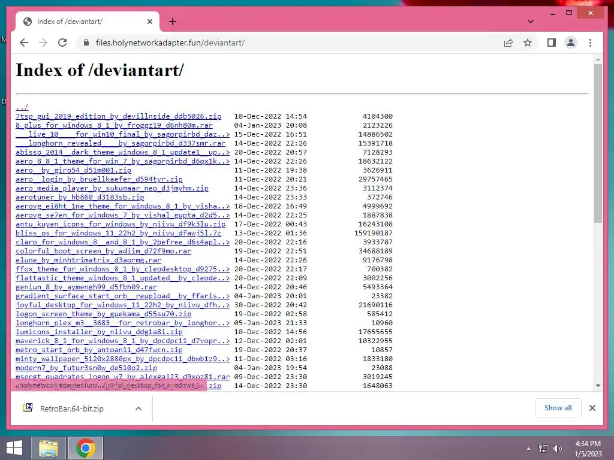This screenshot has height=460, width=614.
Task: Go back with the browser back arrow
Action: [24, 43]
